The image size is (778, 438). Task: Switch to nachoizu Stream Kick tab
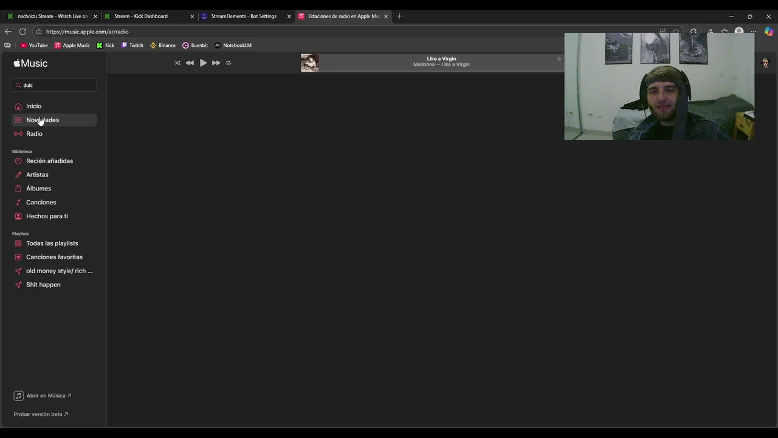point(52,16)
